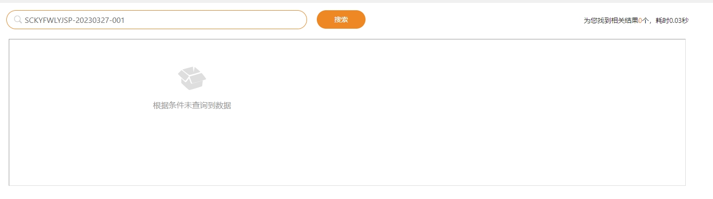Focus the search query input field

click(x=161, y=20)
